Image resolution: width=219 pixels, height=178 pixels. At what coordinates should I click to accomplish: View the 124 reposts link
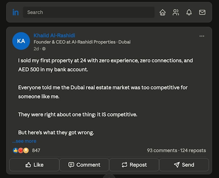(x=193, y=151)
